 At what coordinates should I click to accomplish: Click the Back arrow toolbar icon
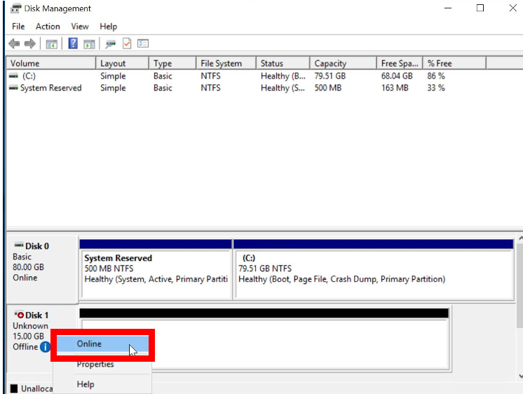[14, 43]
